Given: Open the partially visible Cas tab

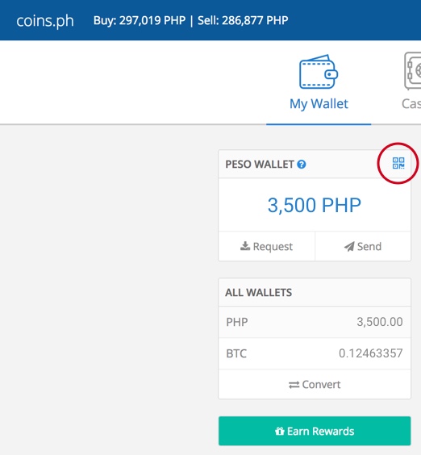Looking at the screenshot, I should click(x=411, y=103).
